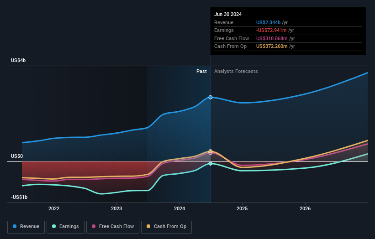375x239 pixels.
Task: Toggle the Earnings legend series
Action: (x=65, y=227)
